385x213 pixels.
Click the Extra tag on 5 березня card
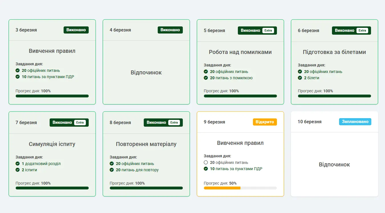[268, 30]
